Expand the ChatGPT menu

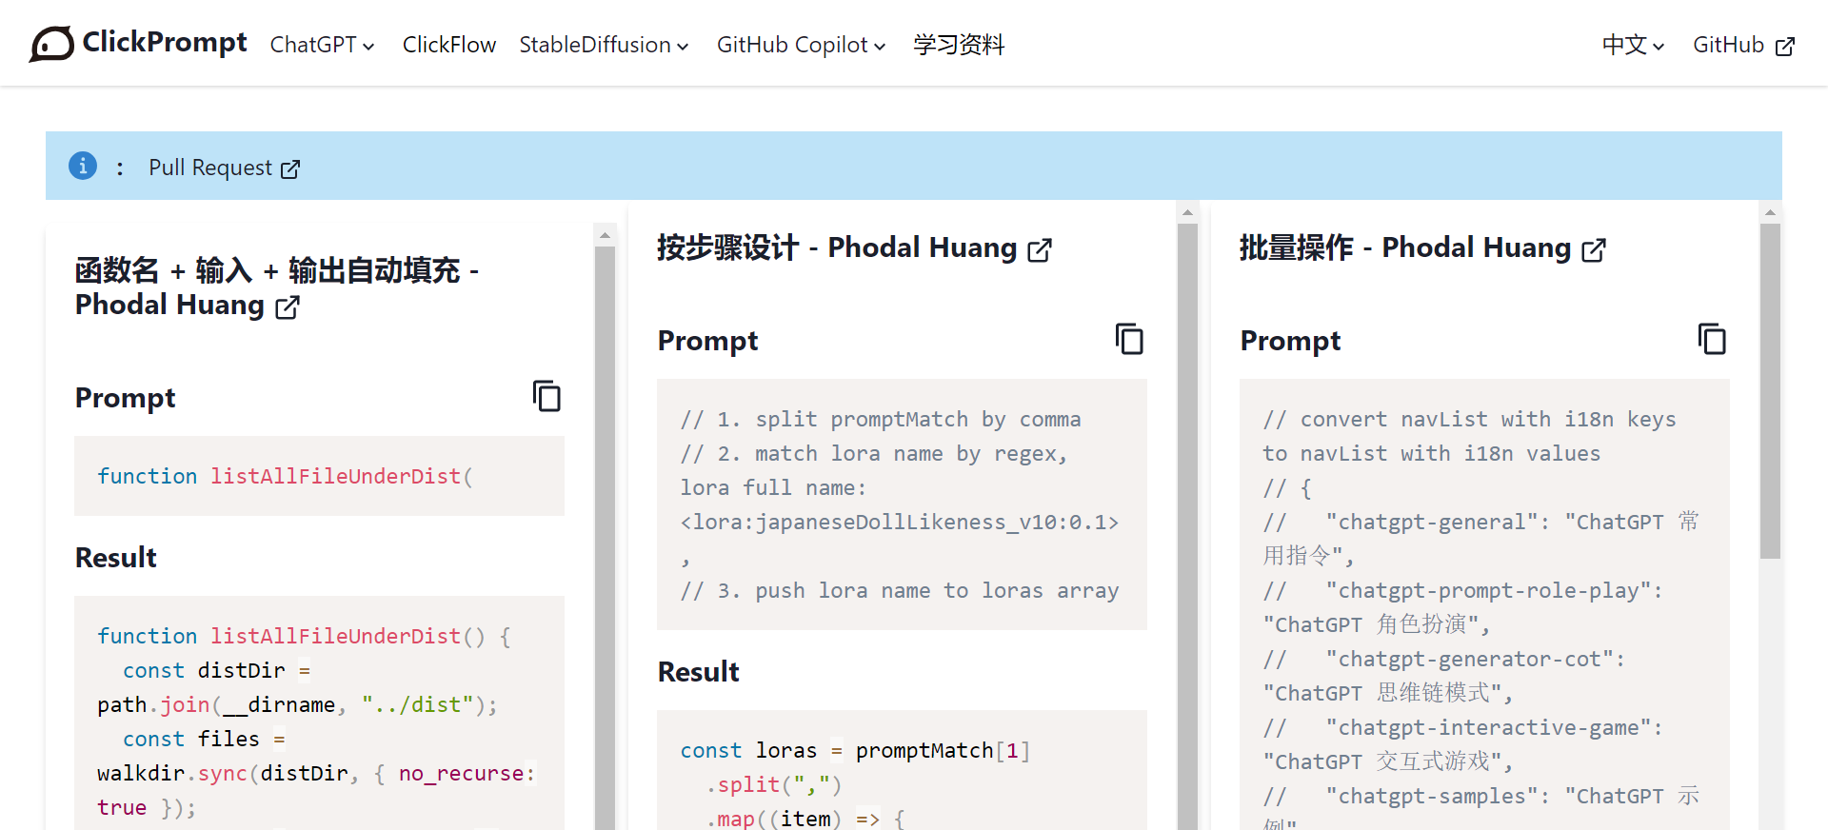[323, 45]
